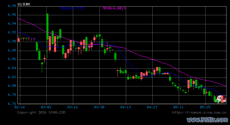Image resolution: width=230 pixels, height=125 pixels.
Task: Click the 6.98 price axis label
Action: pyautogui.click(x=12, y=6)
